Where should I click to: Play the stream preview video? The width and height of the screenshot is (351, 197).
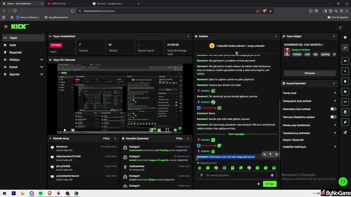coord(65,130)
